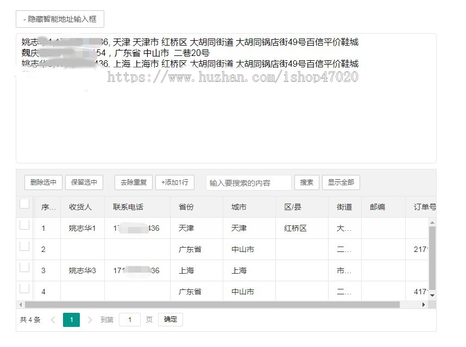Click the order number cell starting 217
The width and height of the screenshot is (466, 347).
(417, 249)
